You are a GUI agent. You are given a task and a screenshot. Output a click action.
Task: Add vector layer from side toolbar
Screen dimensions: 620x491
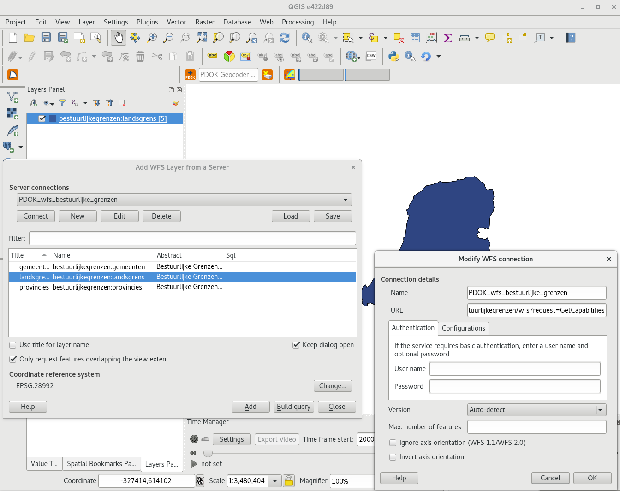click(12, 96)
